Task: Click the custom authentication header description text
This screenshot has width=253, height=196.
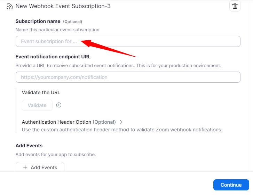Action: pyautogui.click(x=122, y=130)
